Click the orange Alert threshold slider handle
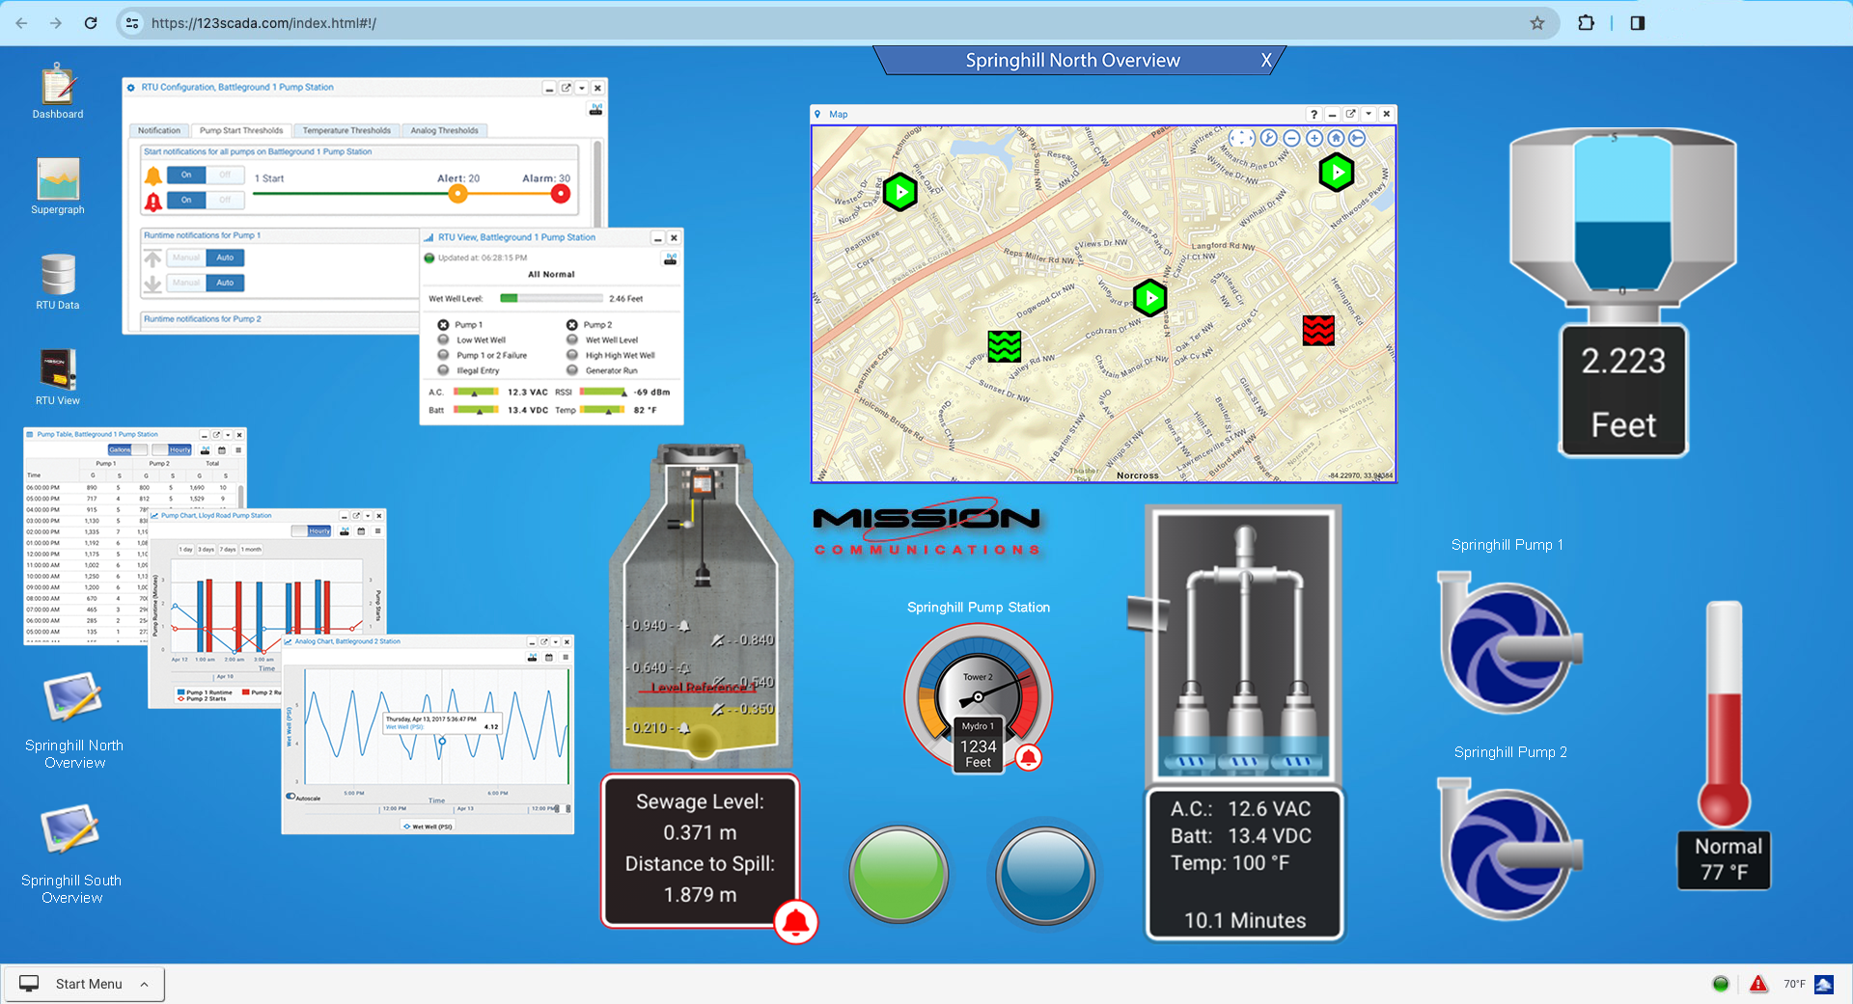 point(458,194)
